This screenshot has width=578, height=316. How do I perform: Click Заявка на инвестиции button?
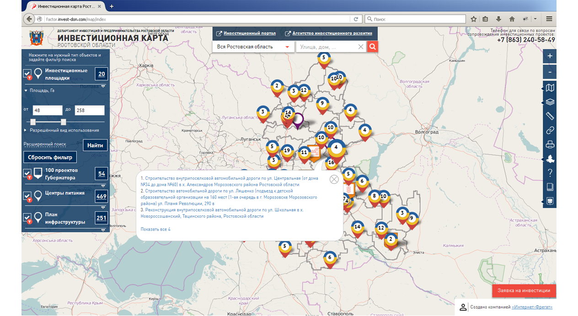tap(524, 290)
